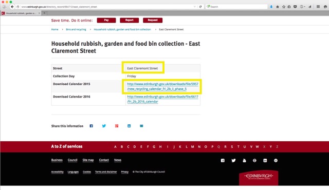
Task: Share page on Twitter icon
Action: 104,126
